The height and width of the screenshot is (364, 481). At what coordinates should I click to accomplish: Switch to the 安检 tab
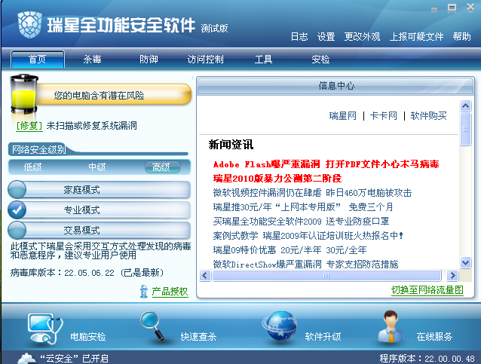point(320,60)
